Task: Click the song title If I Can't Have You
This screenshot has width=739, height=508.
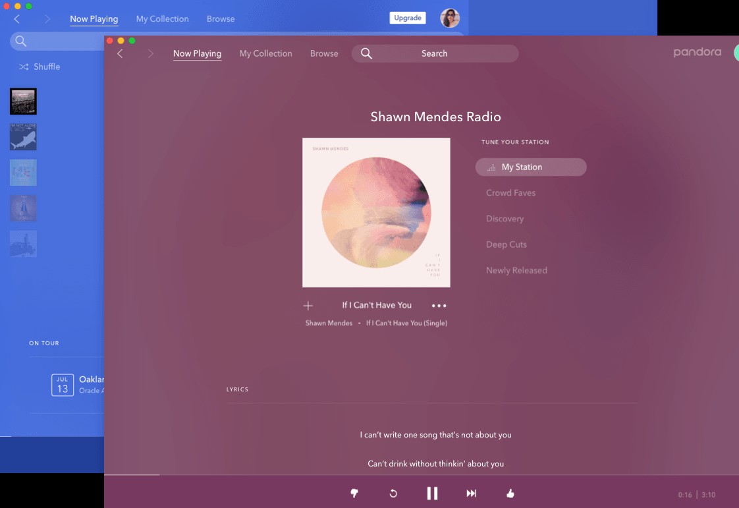Action: [x=377, y=305]
